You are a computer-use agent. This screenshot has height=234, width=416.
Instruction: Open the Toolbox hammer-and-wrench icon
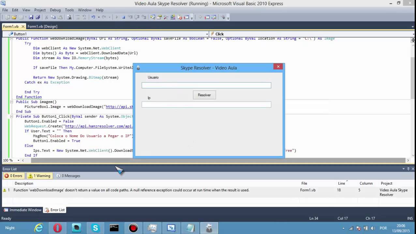coord(165,17)
